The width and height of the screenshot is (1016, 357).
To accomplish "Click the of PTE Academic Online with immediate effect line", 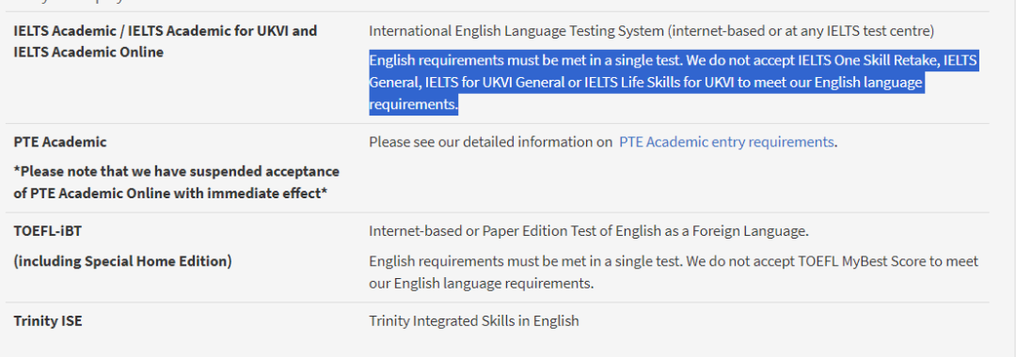I will (x=169, y=193).
